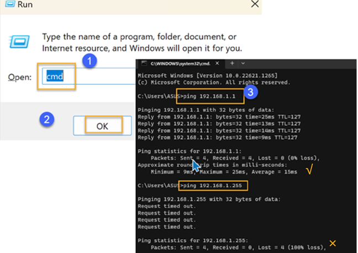This screenshot has width=358, height=253.
Task: Click the 'ping 192.168.1.255' command text
Action: pos(213,186)
